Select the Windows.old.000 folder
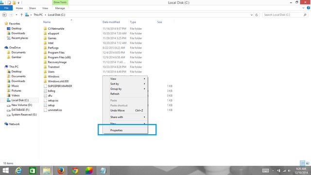 [58, 81]
